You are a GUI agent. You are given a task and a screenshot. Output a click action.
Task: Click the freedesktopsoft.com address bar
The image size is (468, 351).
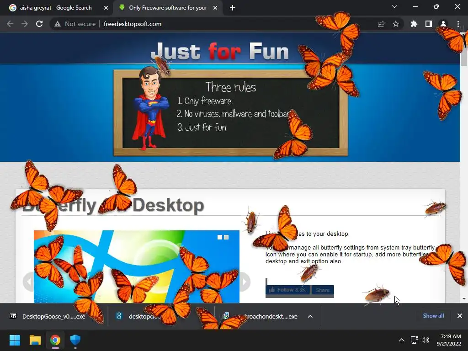(x=132, y=24)
